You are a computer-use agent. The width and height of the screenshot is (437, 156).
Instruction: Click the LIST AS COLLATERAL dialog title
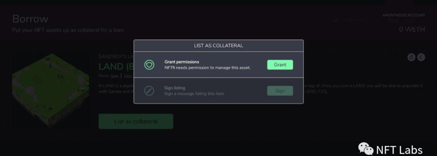[x=218, y=46]
